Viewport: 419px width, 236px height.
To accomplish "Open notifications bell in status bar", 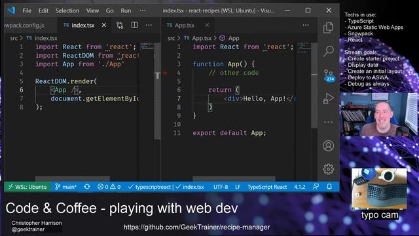I will pos(329,187).
